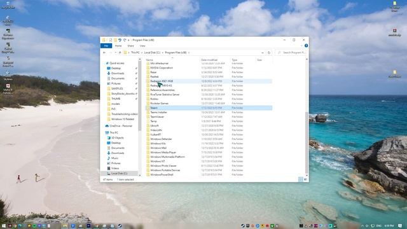The height and width of the screenshot is (229, 407).
Task: Select TeamViewer folder
Action: [157, 117]
